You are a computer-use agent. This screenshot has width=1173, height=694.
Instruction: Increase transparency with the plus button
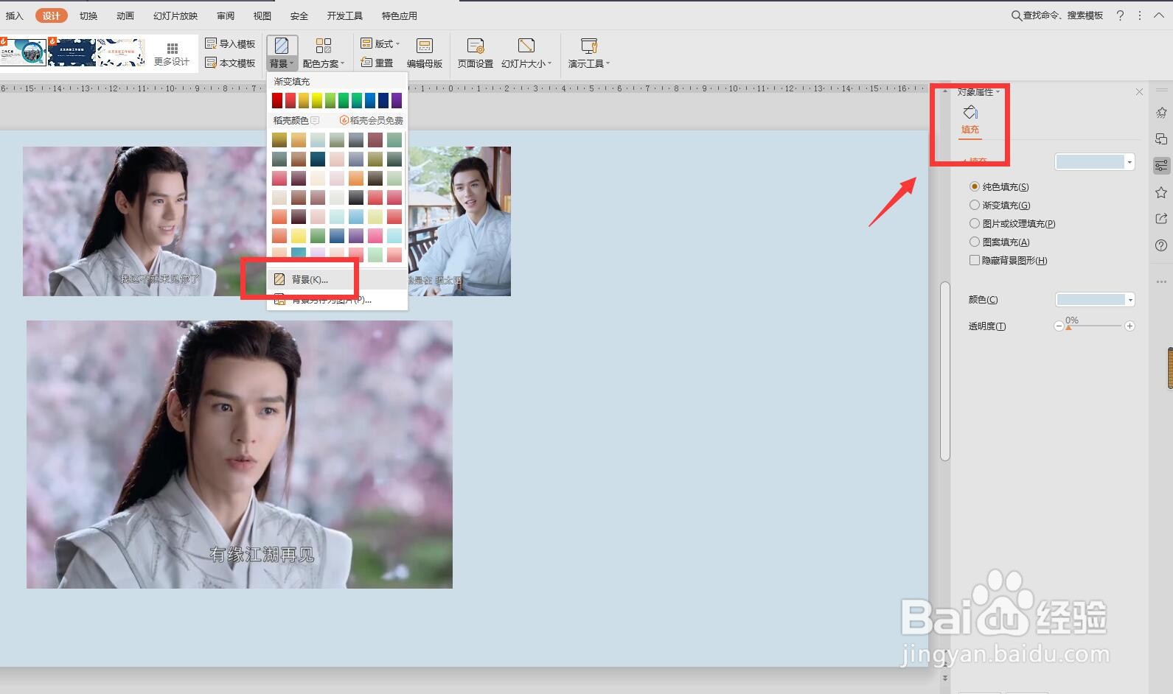coord(1130,326)
